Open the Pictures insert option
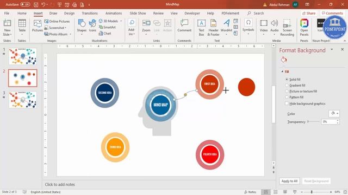The width and height of the screenshot is (348, 195). tap(38, 26)
